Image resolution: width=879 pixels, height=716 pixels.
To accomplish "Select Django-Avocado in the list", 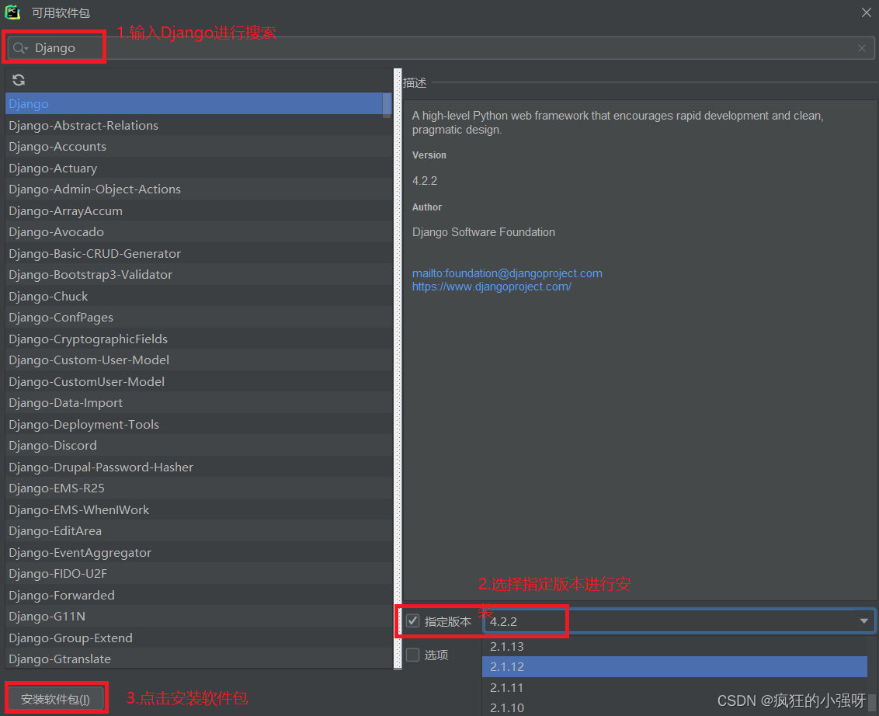I will pos(199,232).
